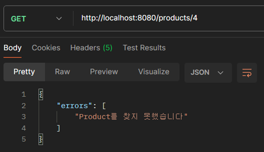Click the "errors" key in response
The width and height of the screenshot is (264, 152).
point(75,106)
